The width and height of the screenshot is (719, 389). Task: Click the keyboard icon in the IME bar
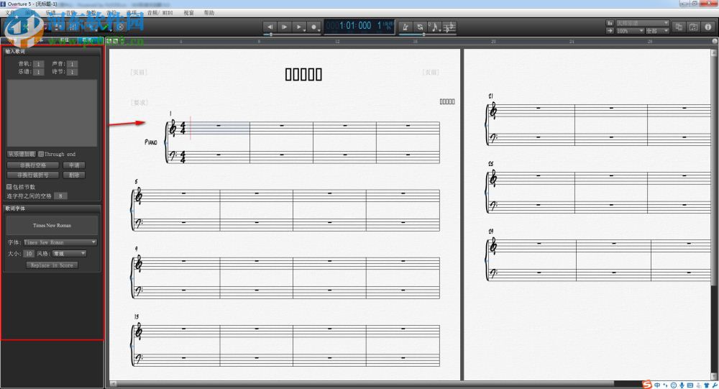[x=690, y=385]
